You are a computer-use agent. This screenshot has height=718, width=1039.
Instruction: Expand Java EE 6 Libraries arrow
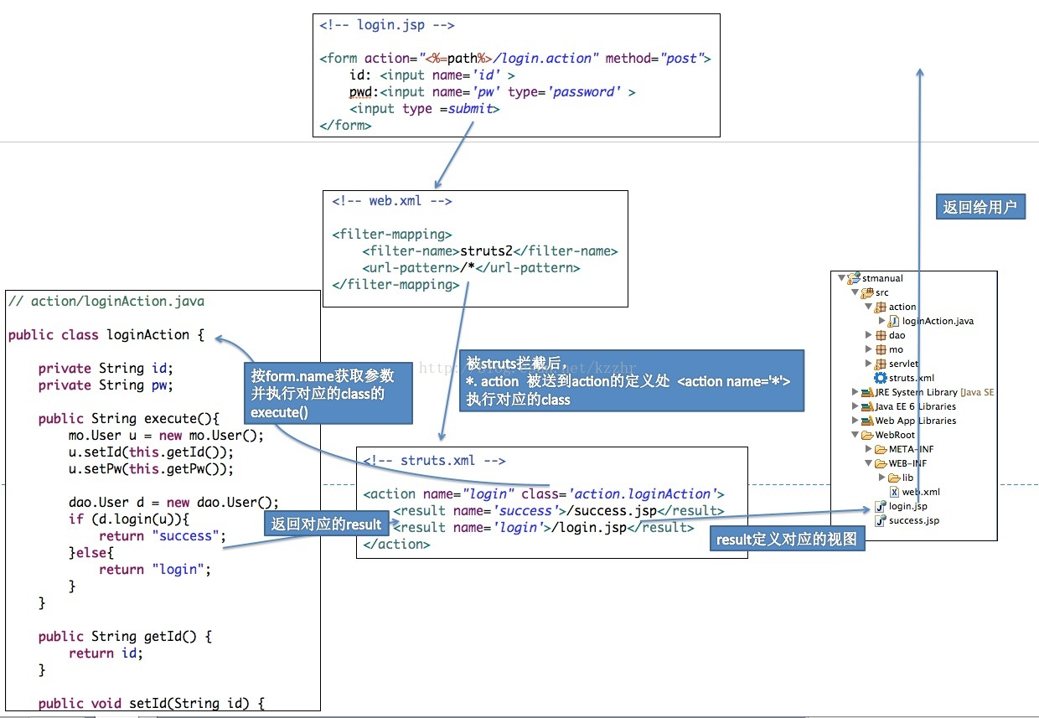coord(855,406)
